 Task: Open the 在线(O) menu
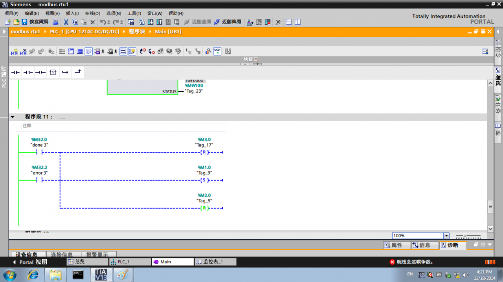(x=93, y=13)
